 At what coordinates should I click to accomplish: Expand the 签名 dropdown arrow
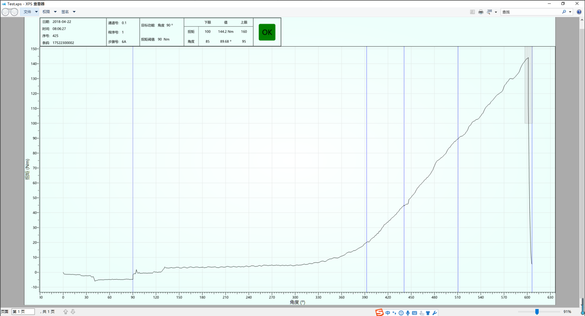(74, 12)
